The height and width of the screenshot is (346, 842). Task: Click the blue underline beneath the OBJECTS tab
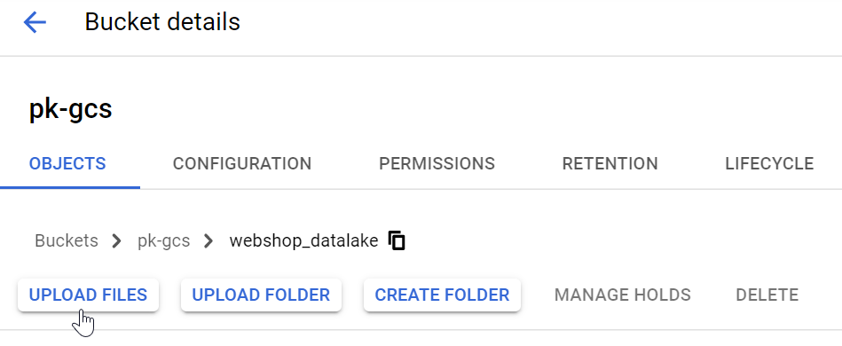click(x=70, y=187)
